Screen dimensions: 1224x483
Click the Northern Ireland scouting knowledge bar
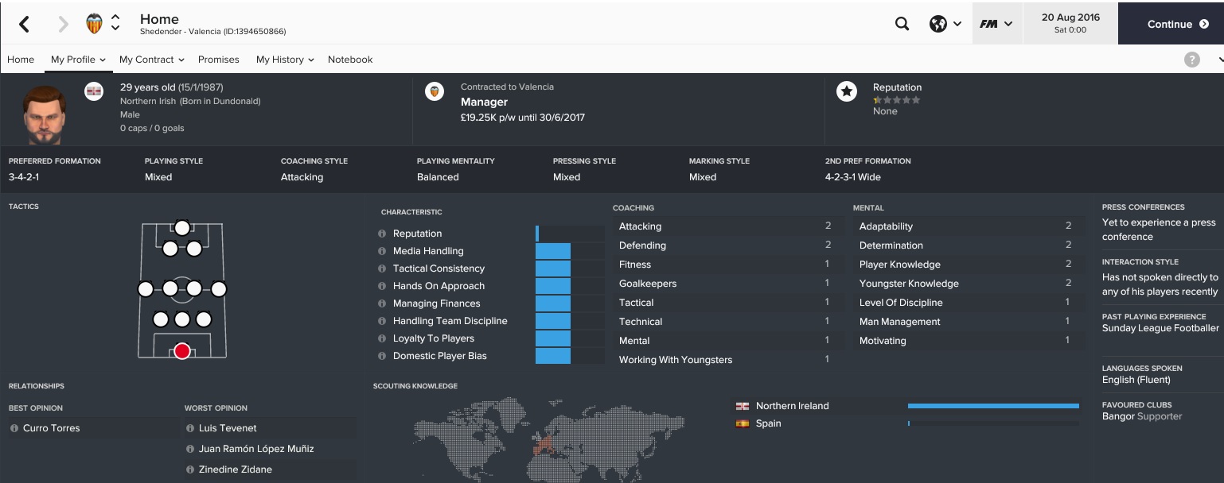pyautogui.click(x=993, y=406)
